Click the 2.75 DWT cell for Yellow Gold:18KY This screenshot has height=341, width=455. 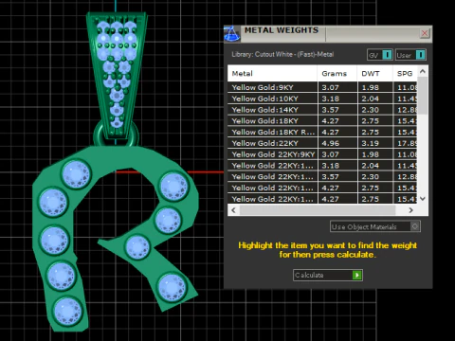click(x=375, y=121)
